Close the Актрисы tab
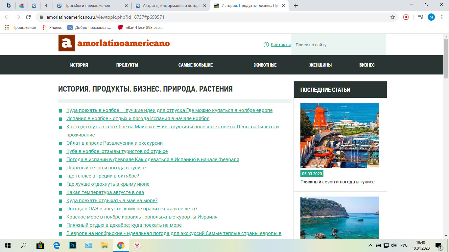This screenshot has height=252, width=449. pyautogui.click(x=204, y=6)
